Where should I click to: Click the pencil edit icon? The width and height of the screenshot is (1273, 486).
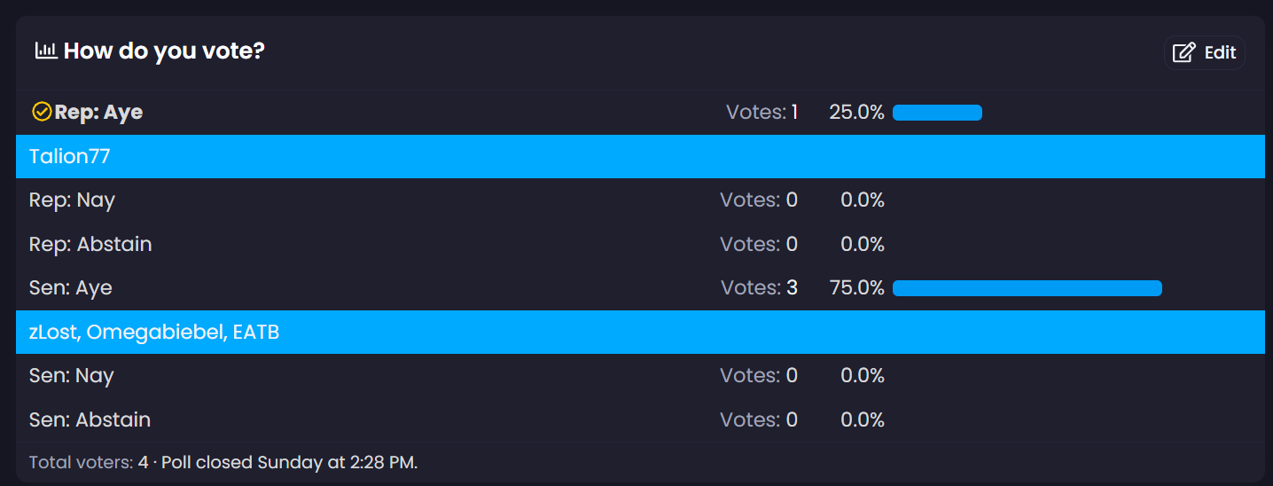[x=1183, y=53]
